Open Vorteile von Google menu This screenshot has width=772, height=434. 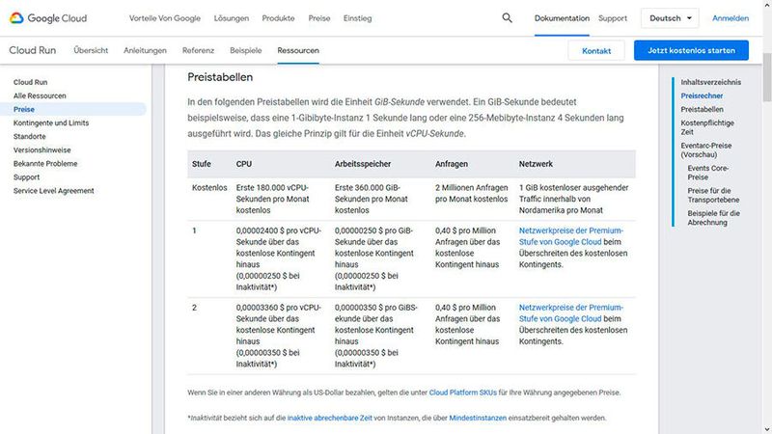tap(164, 18)
